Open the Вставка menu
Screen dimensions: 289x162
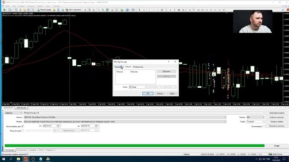click(21, 6)
